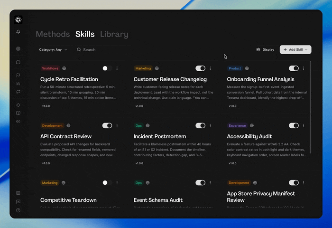
Task: Open the Display settings button
Action: click(x=265, y=49)
